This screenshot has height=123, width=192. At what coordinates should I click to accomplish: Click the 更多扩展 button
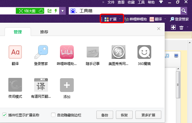click(x=148, y=115)
